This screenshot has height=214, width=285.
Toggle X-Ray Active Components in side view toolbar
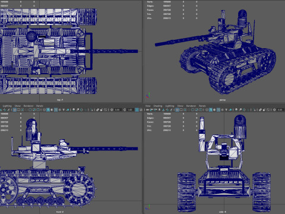click(264, 110)
